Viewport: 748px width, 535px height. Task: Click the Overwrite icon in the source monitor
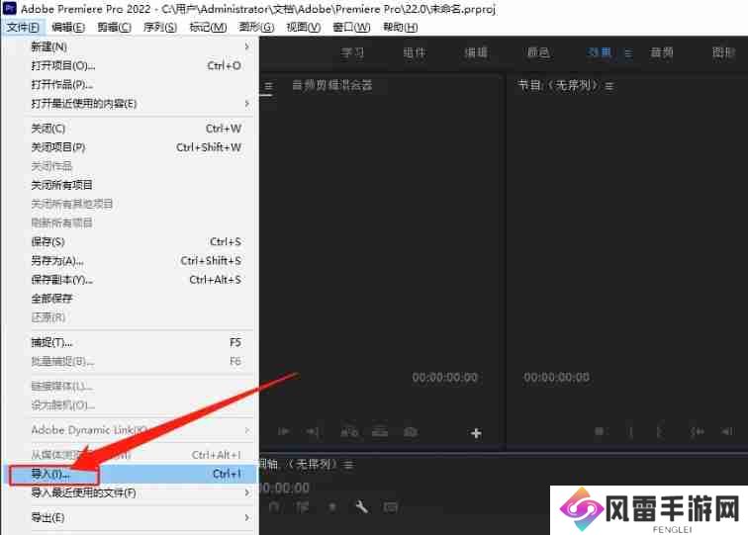380,432
